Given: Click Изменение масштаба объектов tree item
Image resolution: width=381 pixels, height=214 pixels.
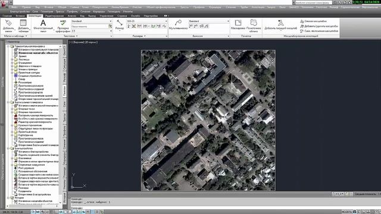Looking at the screenshot, I should [x=38, y=53].
